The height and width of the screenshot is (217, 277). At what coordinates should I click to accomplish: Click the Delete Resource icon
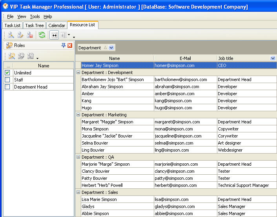[30, 35]
